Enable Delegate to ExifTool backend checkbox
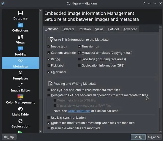This screenshot has width=163, height=141. [49, 95]
